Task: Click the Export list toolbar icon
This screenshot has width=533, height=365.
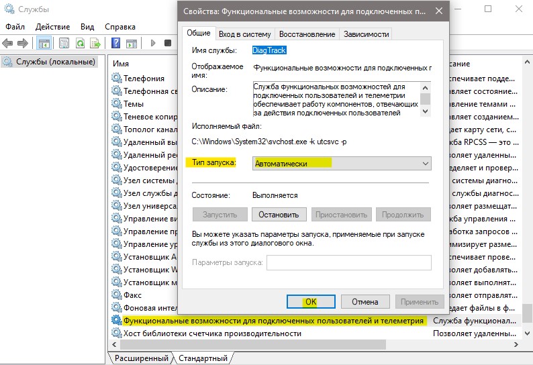Action: pyautogui.click(x=95, y=43)
